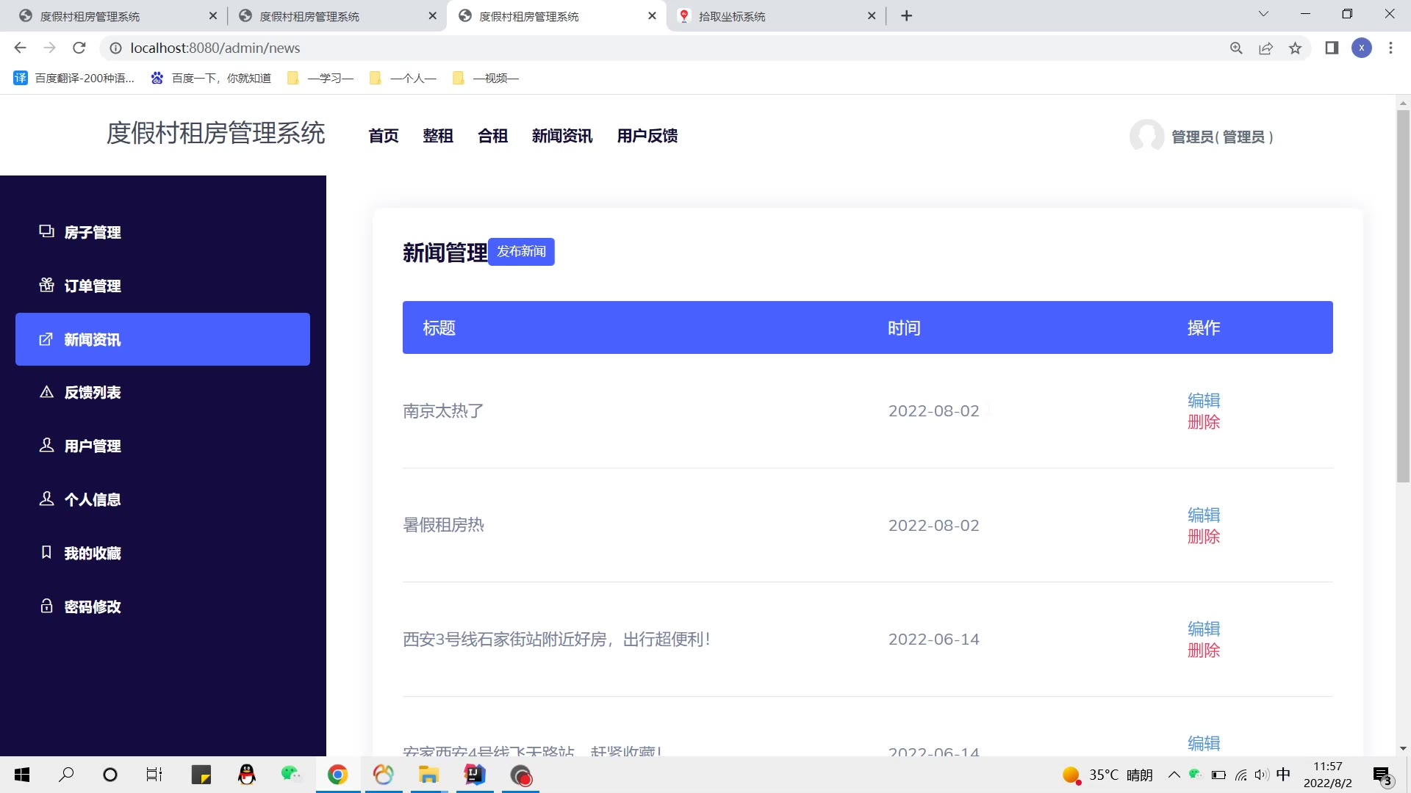Screen dimensions: 1411x793
Task: Go to 整租 in the top navigation
Action: pos(437,136)
